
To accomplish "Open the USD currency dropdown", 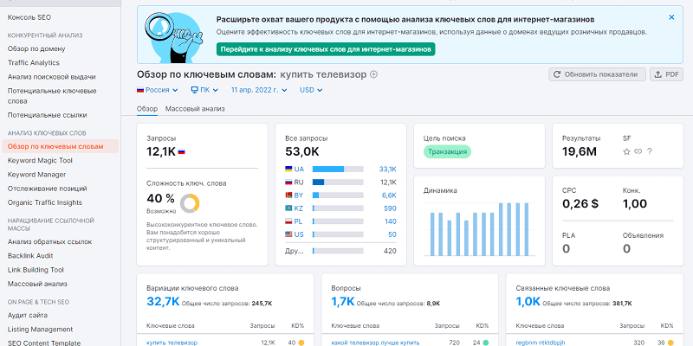I will click(311, 90).
